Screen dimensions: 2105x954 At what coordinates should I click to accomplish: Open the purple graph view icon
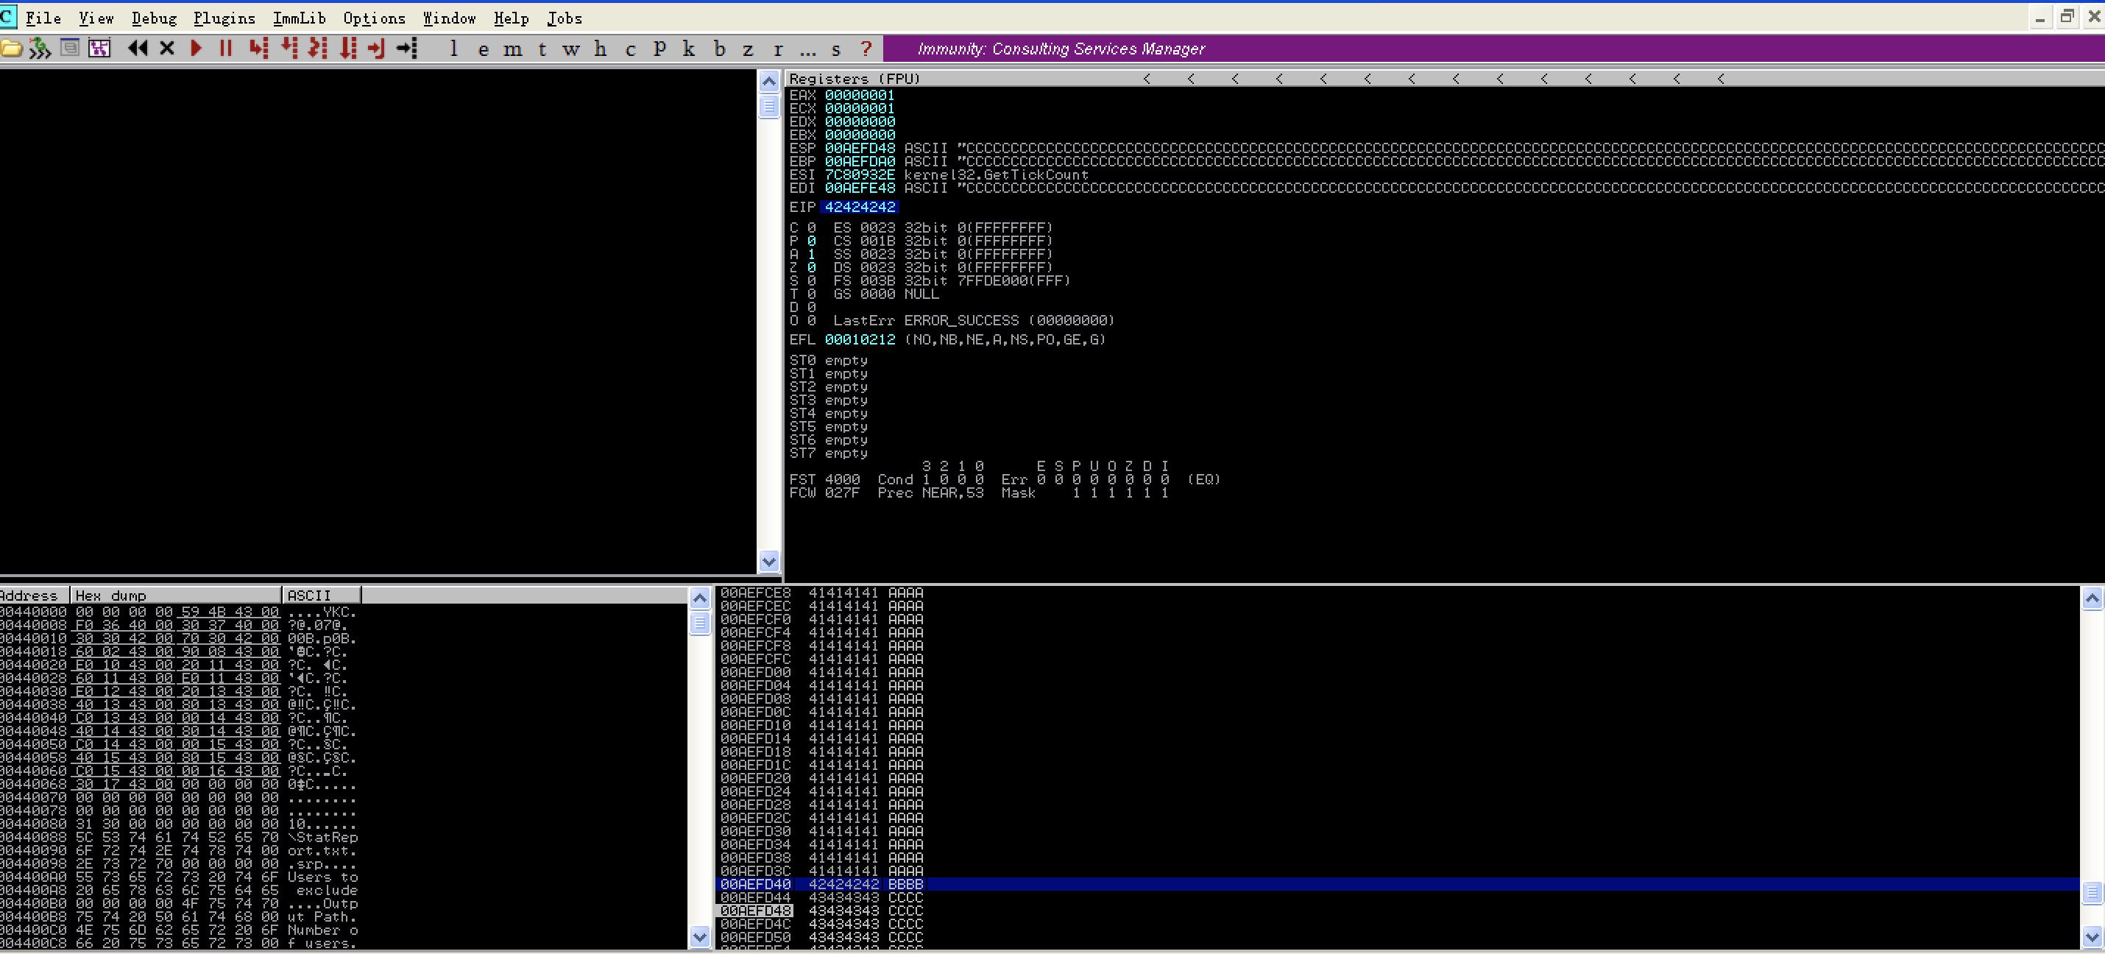pyautogui.click(x=99, y=49)
